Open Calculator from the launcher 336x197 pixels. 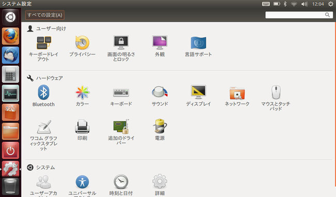(x=10, y=74)
